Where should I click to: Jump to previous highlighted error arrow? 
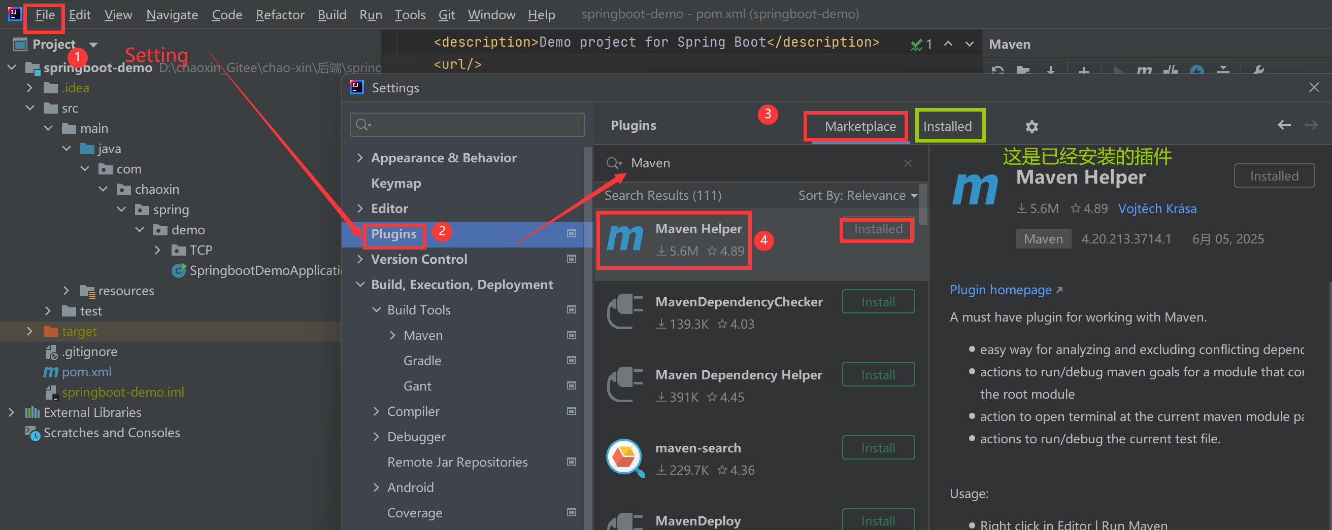(948, 44)
